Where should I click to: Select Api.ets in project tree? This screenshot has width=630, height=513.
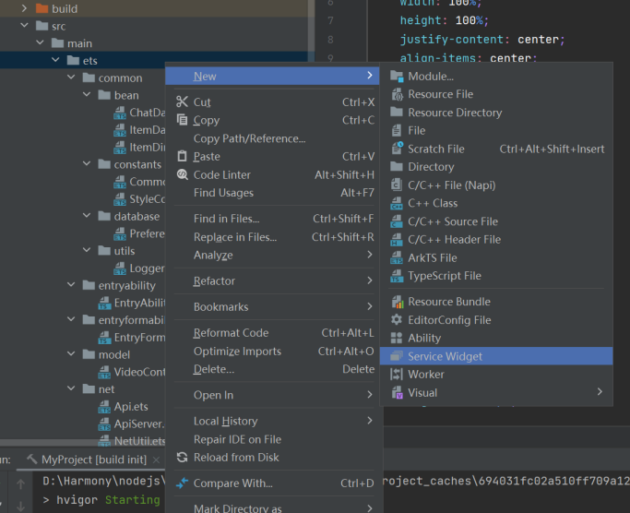[131, 407]
